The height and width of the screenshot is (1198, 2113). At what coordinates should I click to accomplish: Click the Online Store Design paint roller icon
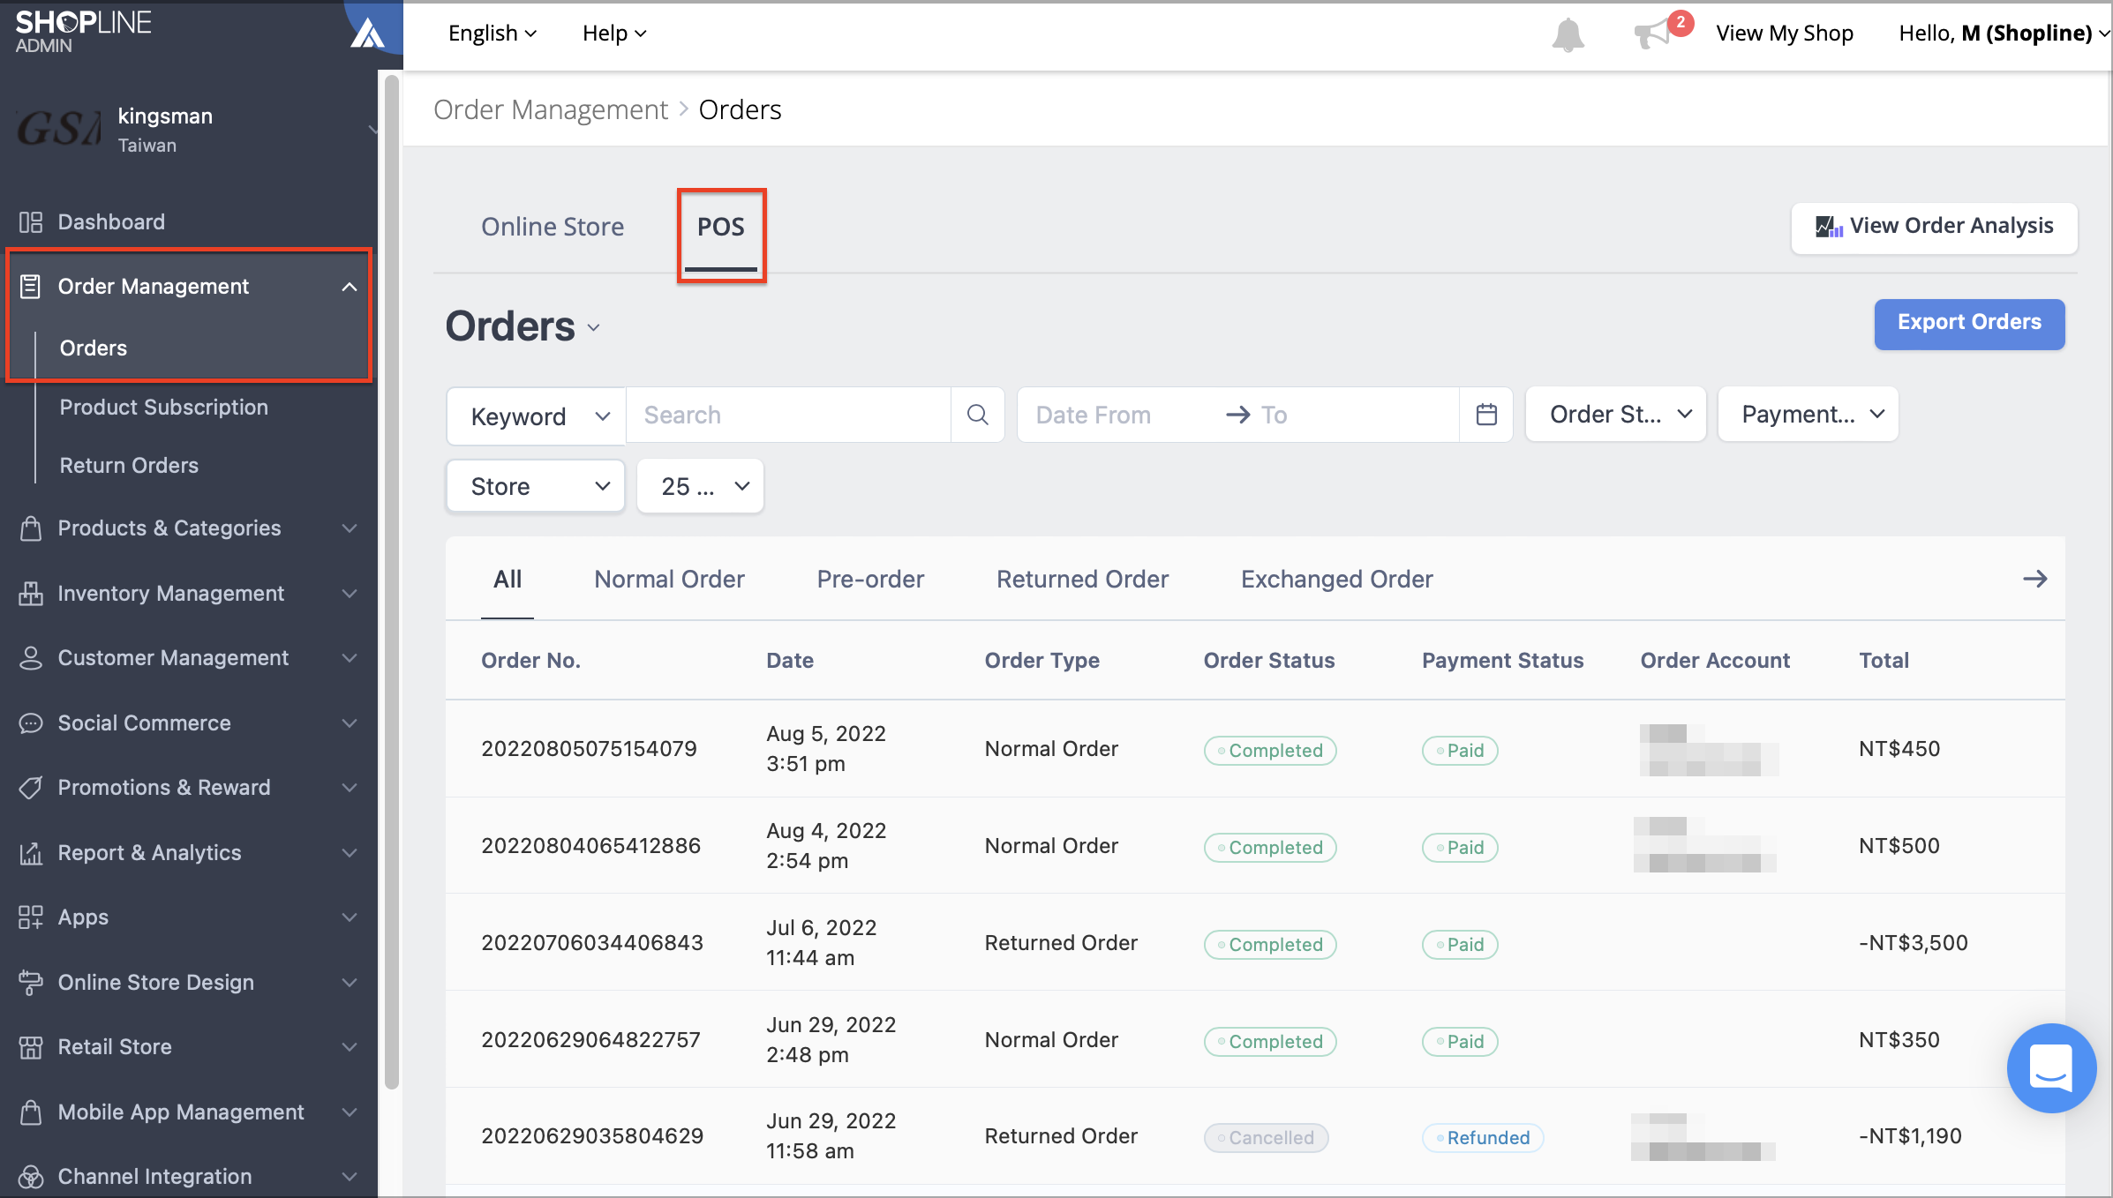pyautogui.click(x=31, y=983)
